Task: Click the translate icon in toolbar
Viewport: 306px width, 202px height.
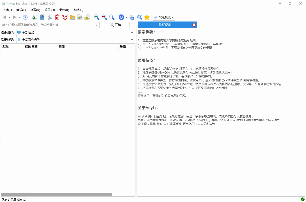Action: [132, 17]
